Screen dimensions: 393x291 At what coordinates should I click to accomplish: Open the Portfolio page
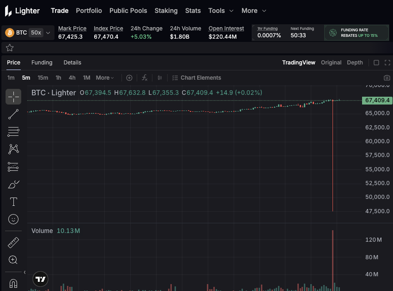tap(89, 11)
